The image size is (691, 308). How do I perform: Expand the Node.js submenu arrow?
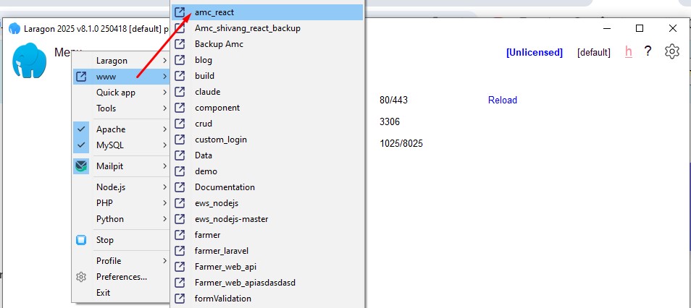point(164,187)
